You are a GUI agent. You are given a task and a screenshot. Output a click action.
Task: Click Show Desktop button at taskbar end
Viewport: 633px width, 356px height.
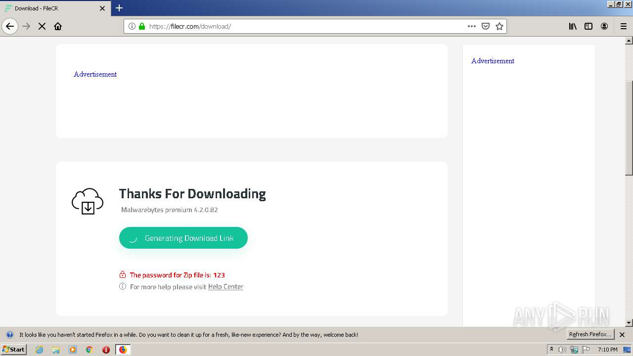[x=628, y=350]
